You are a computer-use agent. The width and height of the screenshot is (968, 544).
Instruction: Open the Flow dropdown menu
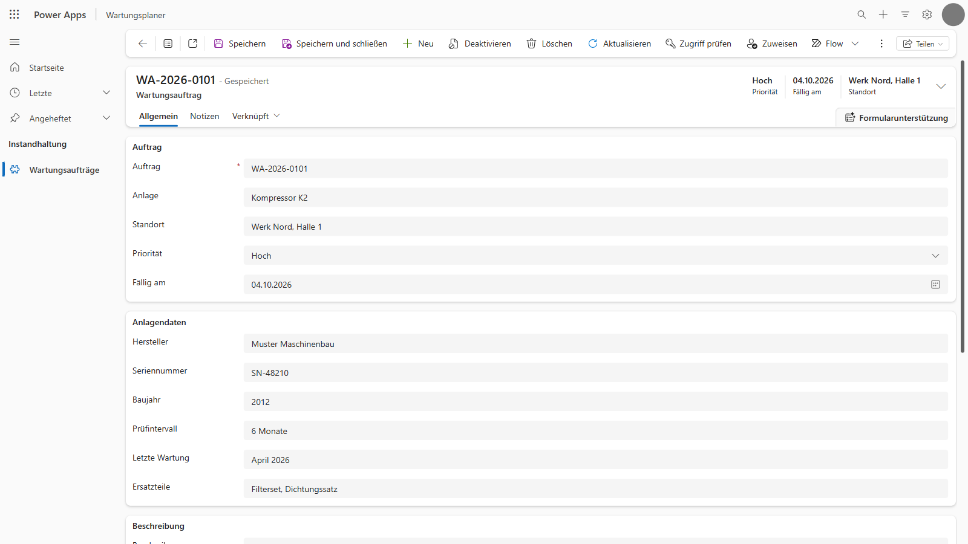[855, 44]
